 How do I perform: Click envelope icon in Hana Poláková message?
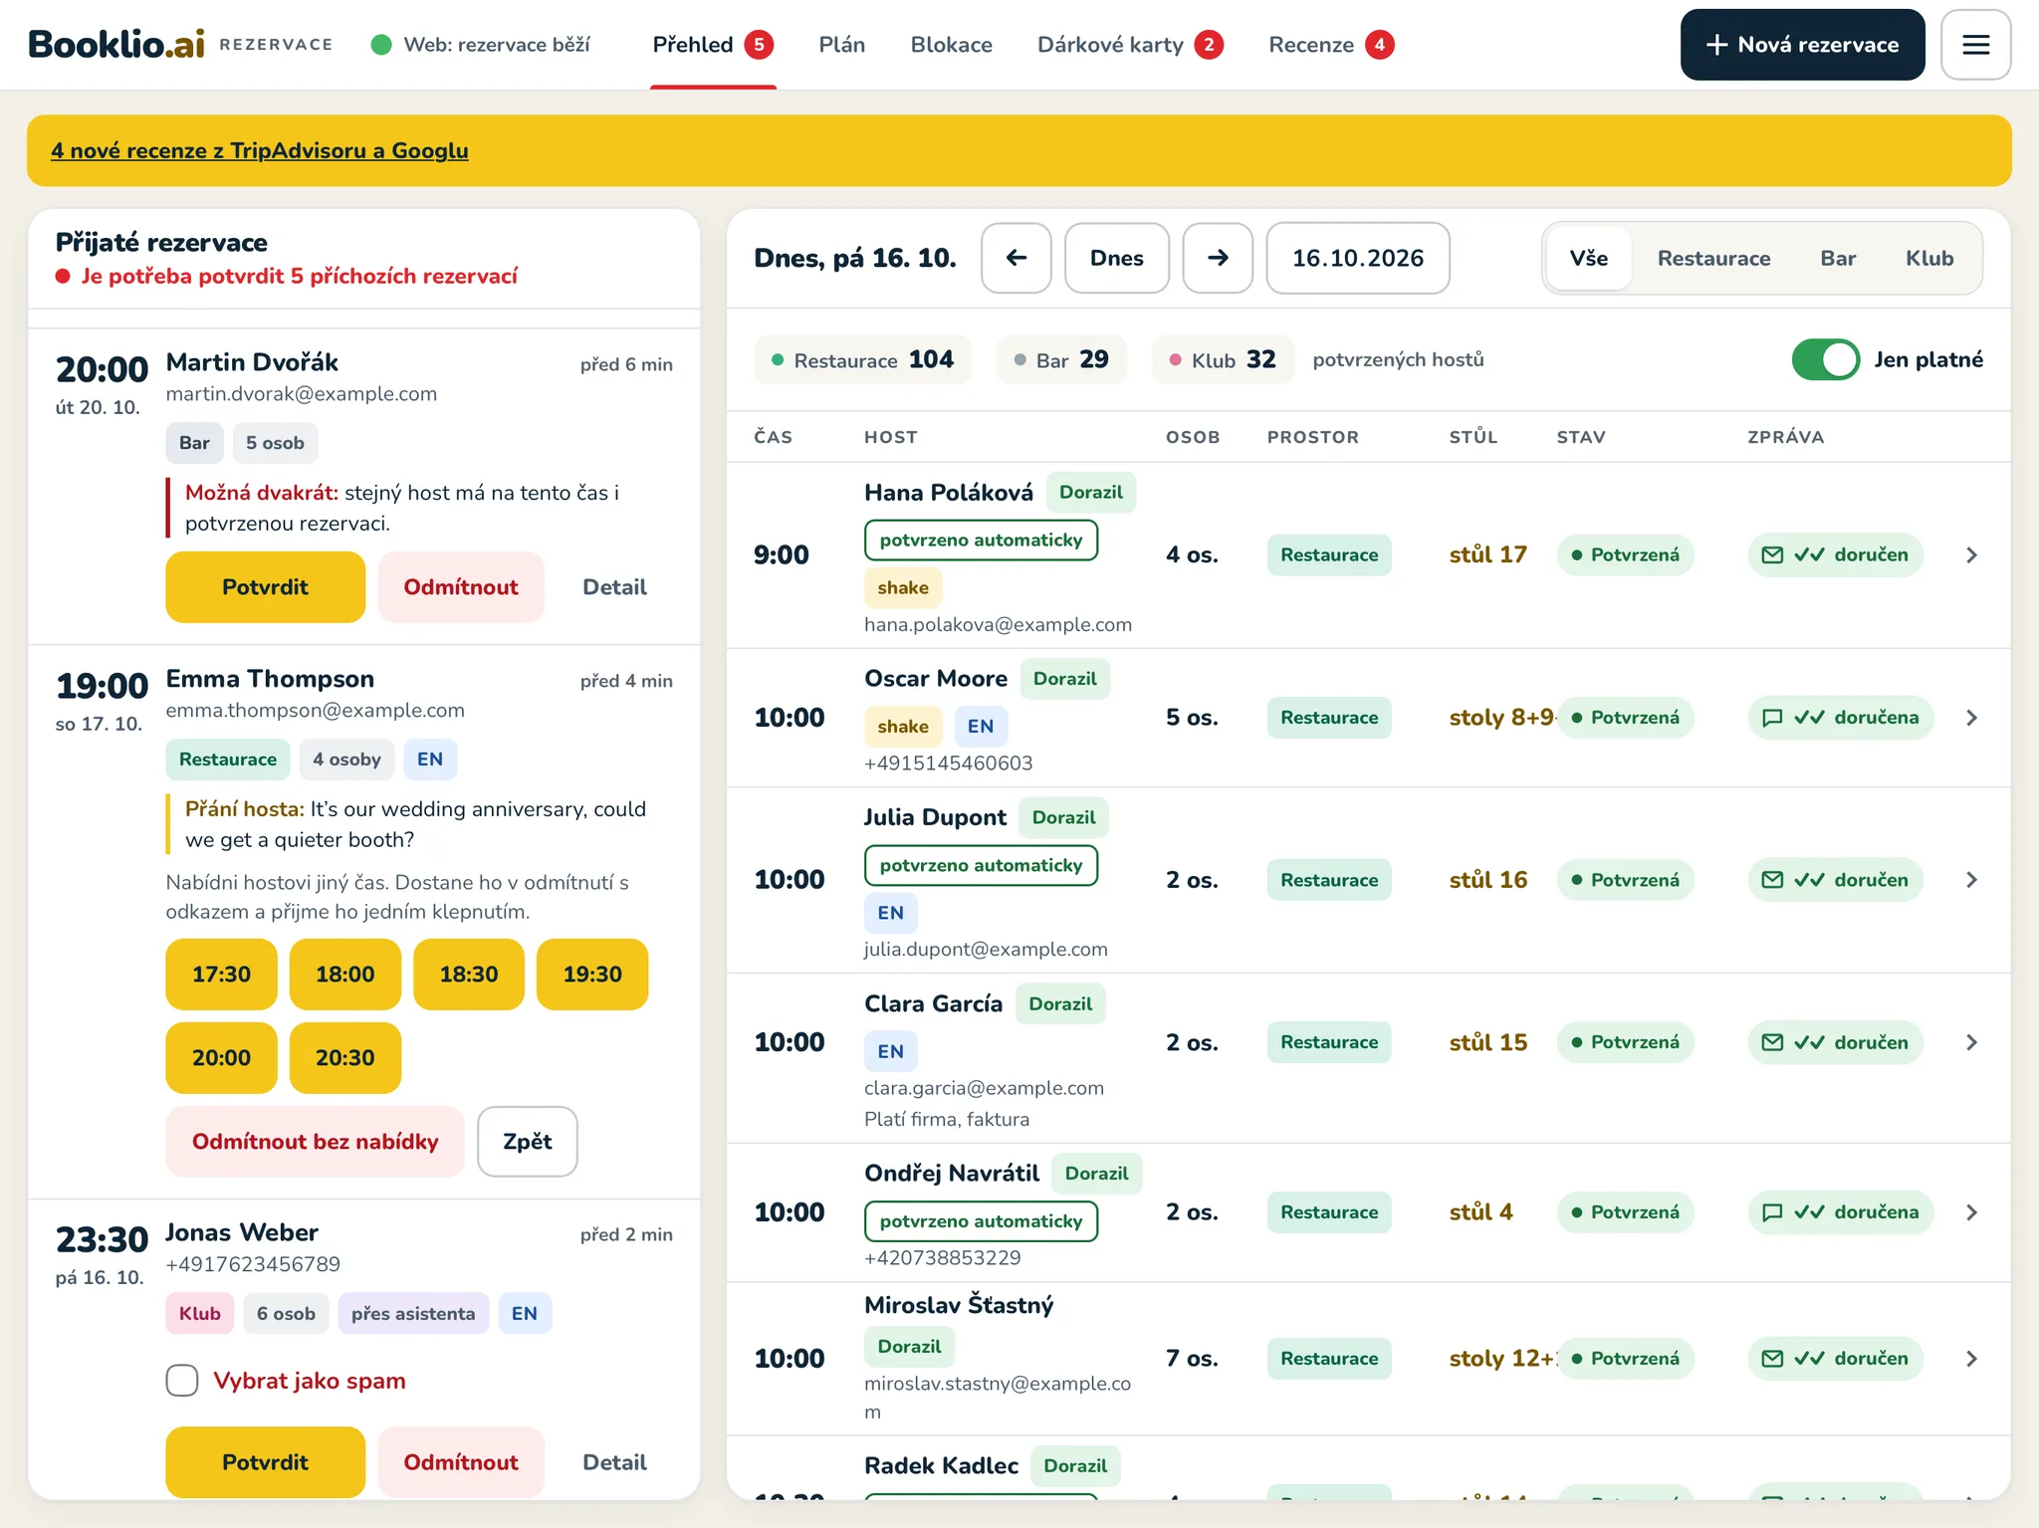(1772, 555)
